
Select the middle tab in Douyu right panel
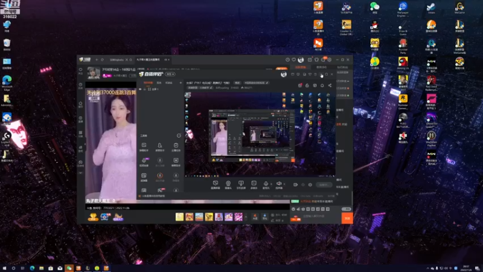[x=321, y=67]
